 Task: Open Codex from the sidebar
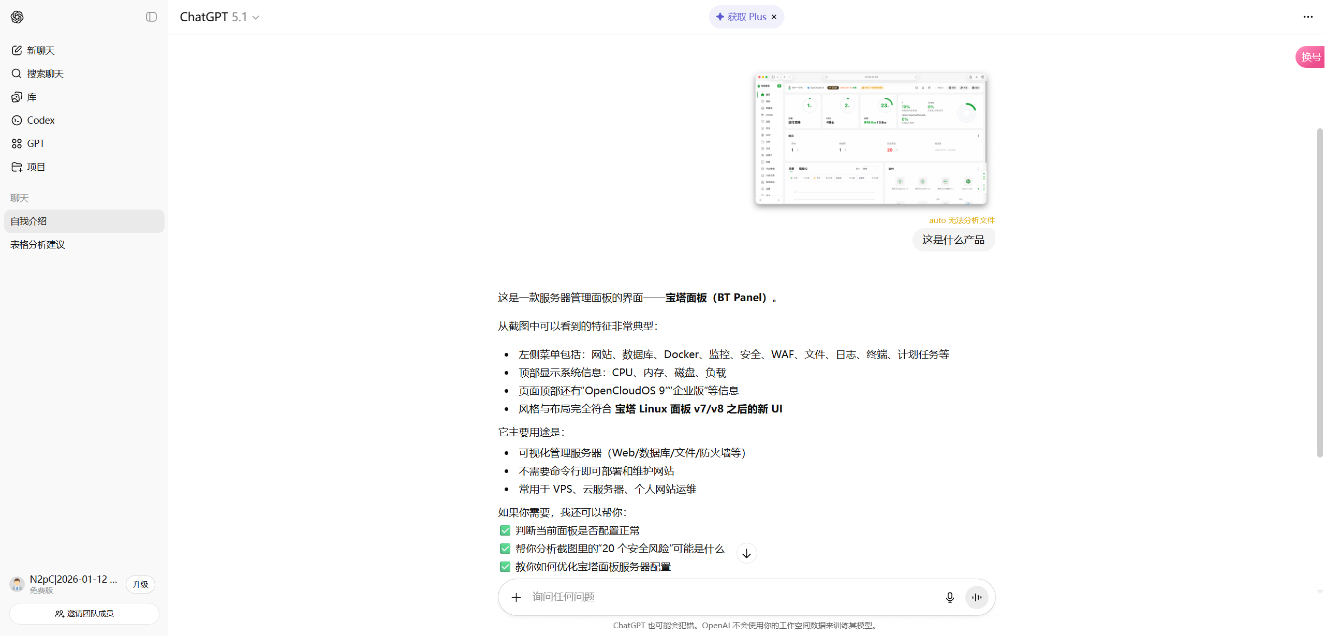click(40, 120)
